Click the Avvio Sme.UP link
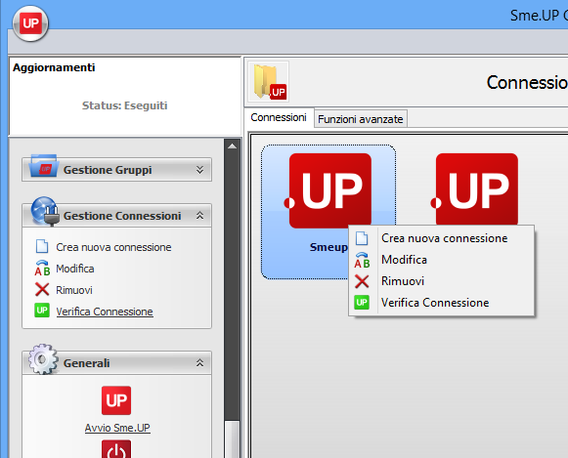568x458 pixels. [x=117, y=428]
